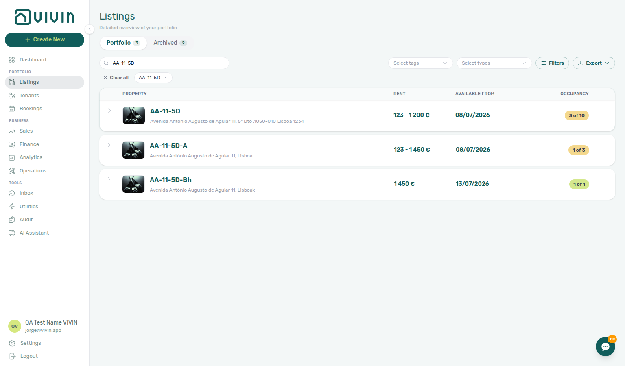Click the QA Test Name VIVIN user name
The height and width of the screenshot is (366, 625).
coord(51,322)
